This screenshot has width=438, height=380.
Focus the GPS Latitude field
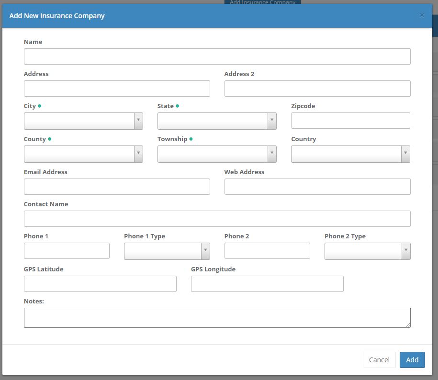[x=100, y=284]
